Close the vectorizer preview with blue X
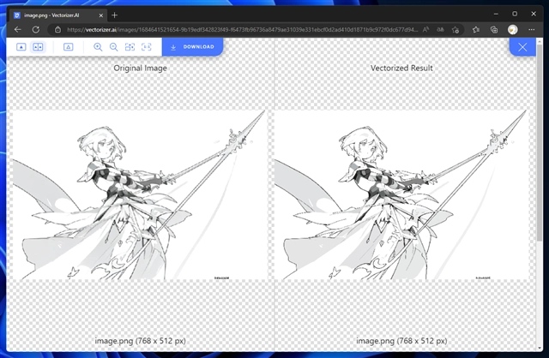Image resolution: width=549 pixels, height=358 pixels. [522, 47]
